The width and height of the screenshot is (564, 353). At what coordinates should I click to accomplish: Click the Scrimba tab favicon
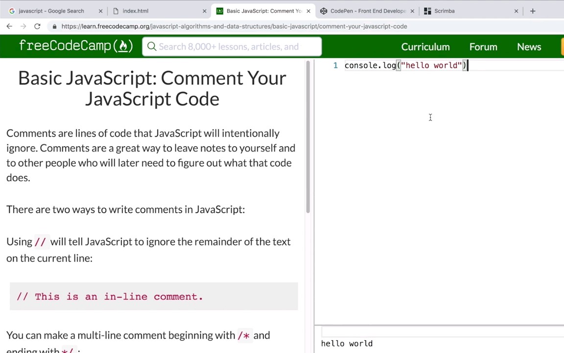(x=427, y=11)
